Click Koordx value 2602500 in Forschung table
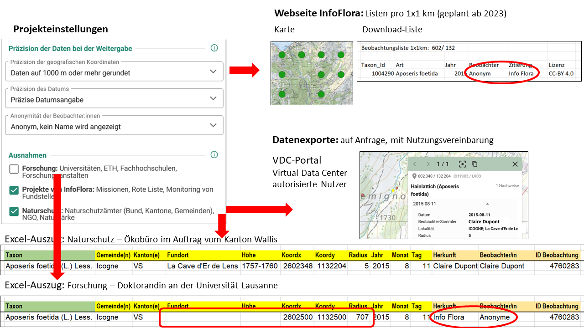This screenshot has width=584, height=328. (297, 317)
